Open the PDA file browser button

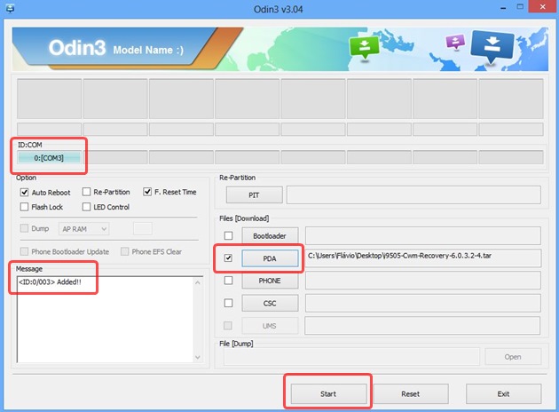270,258
